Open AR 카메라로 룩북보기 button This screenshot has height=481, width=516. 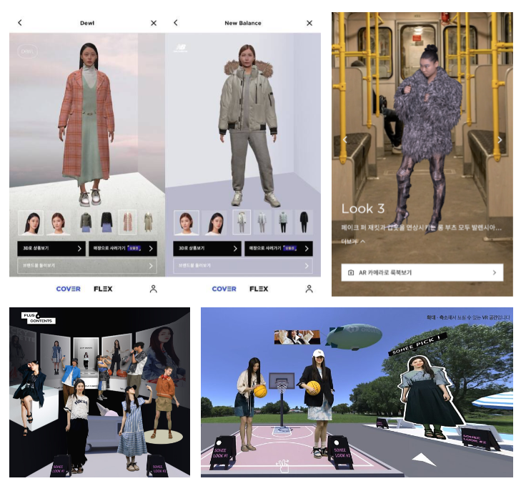pos(422,272)
